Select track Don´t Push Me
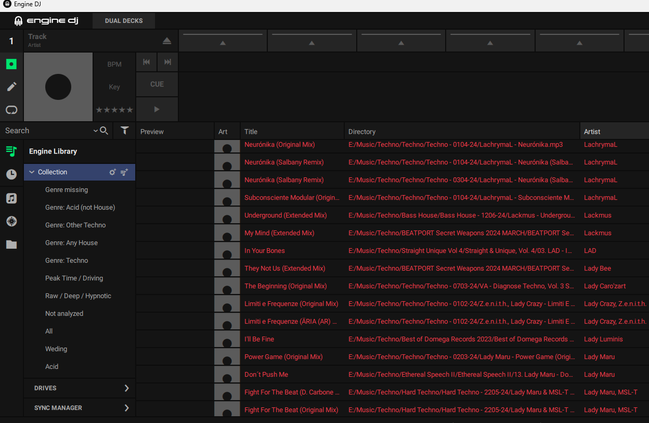Viewport: 649px width, 423px height. pyautogui.click(x=266, y=375)
